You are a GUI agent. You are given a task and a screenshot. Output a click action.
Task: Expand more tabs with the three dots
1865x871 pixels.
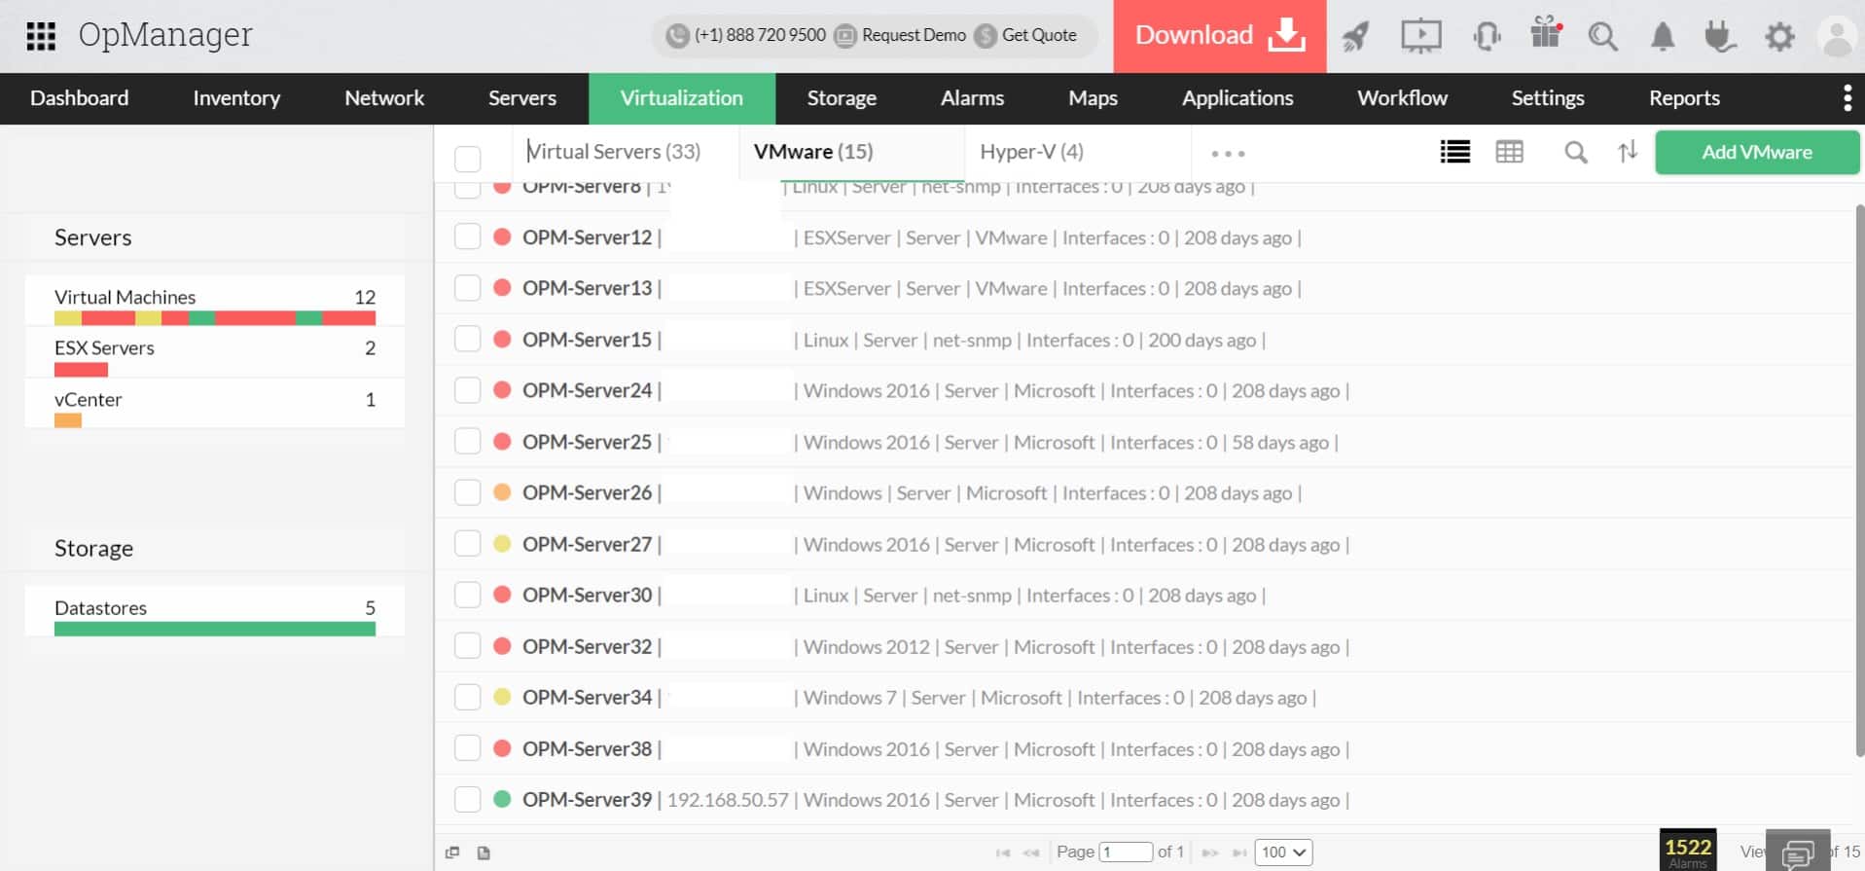[1228, 154]
